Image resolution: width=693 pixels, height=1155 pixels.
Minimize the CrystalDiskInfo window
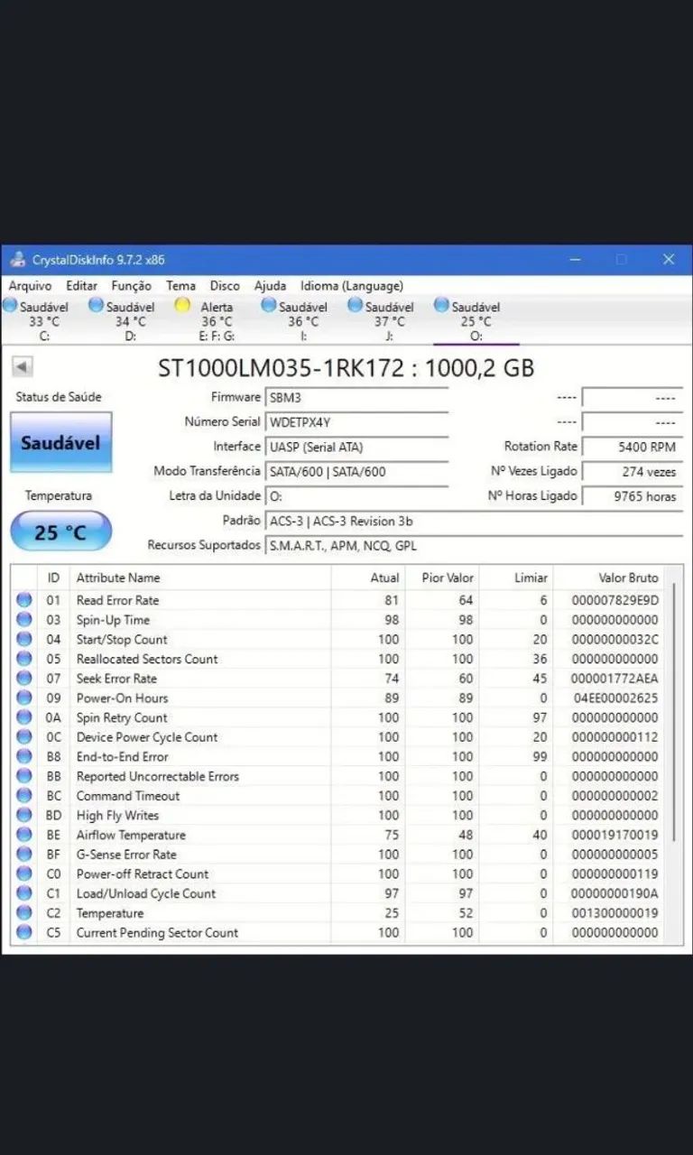pos(575,259)
